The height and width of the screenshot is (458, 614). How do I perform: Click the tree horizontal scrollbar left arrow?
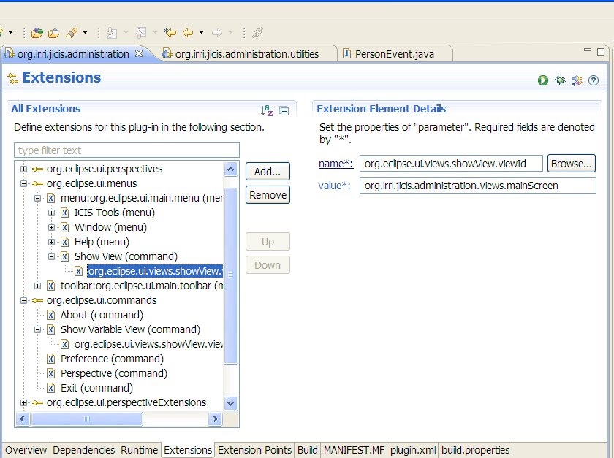(23, 419)
